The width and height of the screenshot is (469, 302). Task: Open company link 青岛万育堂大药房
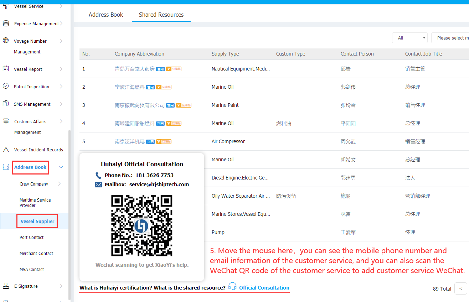pyautogui.click(x=135, y=69)
